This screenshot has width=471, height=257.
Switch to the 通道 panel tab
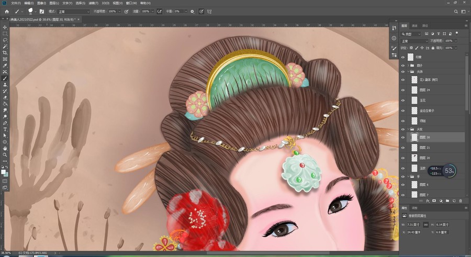414,26
